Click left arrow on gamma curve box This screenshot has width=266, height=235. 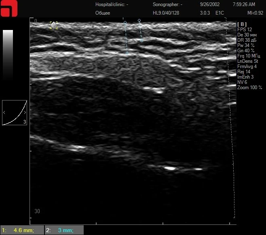pyautogui.click(x=4, y=112)
